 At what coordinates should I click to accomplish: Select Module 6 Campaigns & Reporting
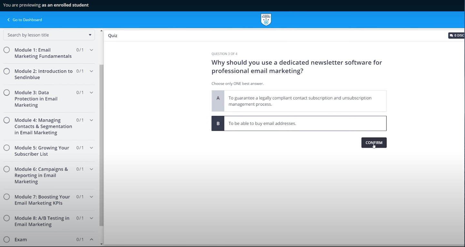click(x=41, y=175)
